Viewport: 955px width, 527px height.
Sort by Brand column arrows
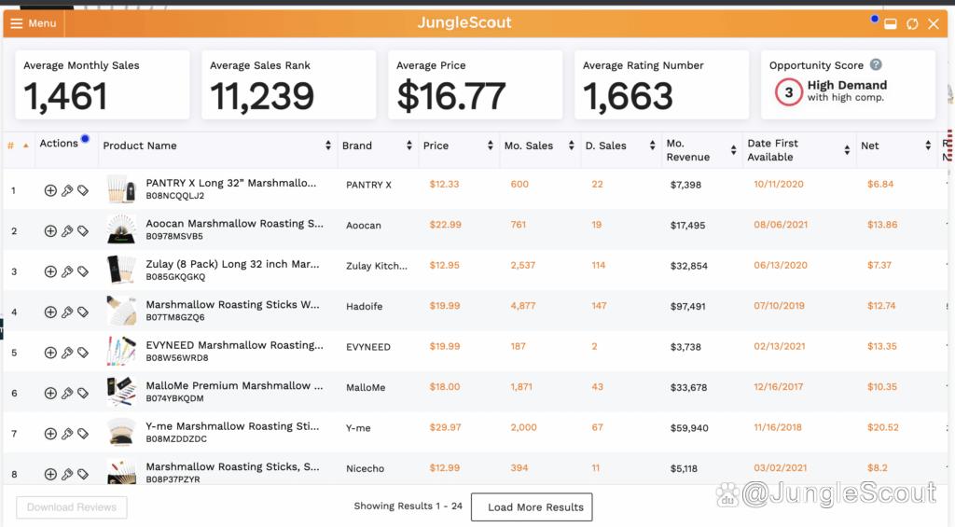point(409,146)
